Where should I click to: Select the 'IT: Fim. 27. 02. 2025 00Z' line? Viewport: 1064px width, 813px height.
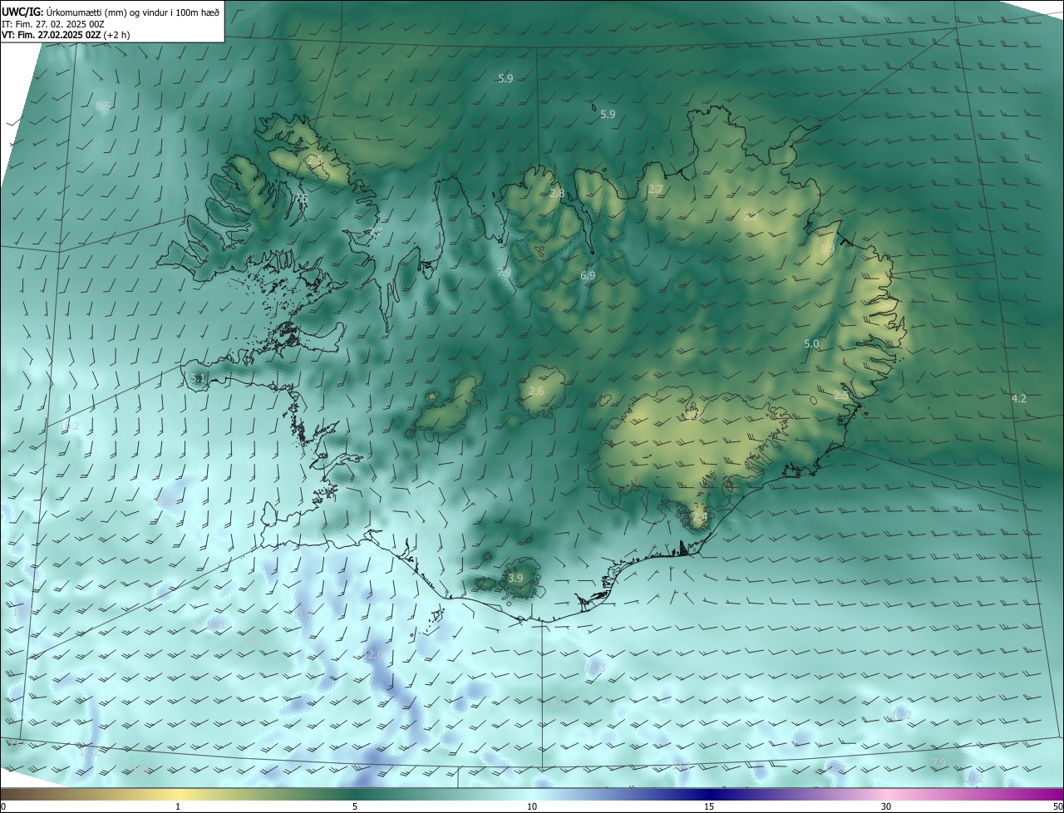pyautogui.click(x=53, y=24)
